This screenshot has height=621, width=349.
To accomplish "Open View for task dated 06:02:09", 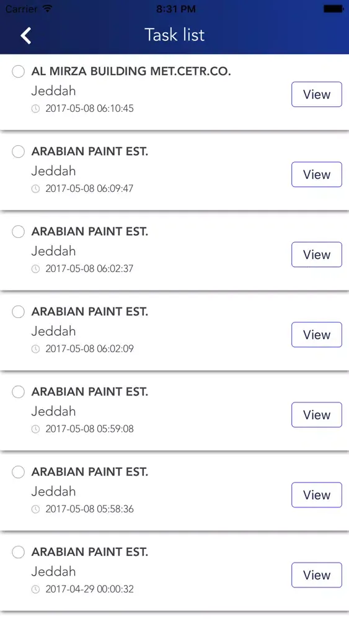I will coord(317,335).
